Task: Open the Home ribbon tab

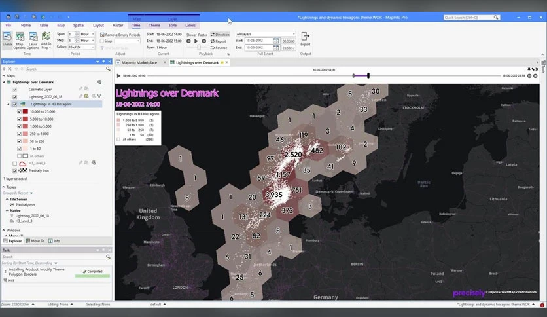Action: [x=26, y=25]
